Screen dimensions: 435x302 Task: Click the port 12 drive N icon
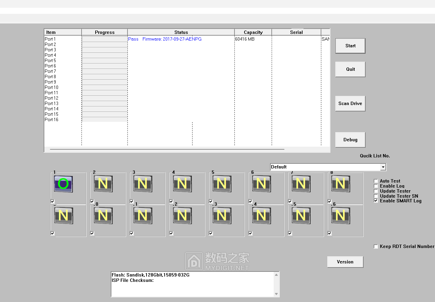(182, 215)
